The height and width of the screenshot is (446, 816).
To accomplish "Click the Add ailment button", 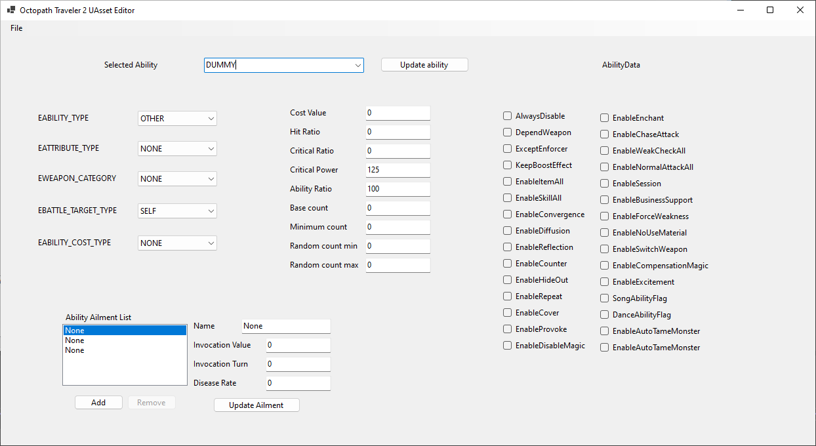I will coord(98,403).
